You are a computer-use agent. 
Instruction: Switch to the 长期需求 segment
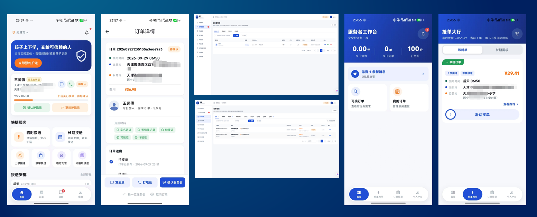coord(502,50)
